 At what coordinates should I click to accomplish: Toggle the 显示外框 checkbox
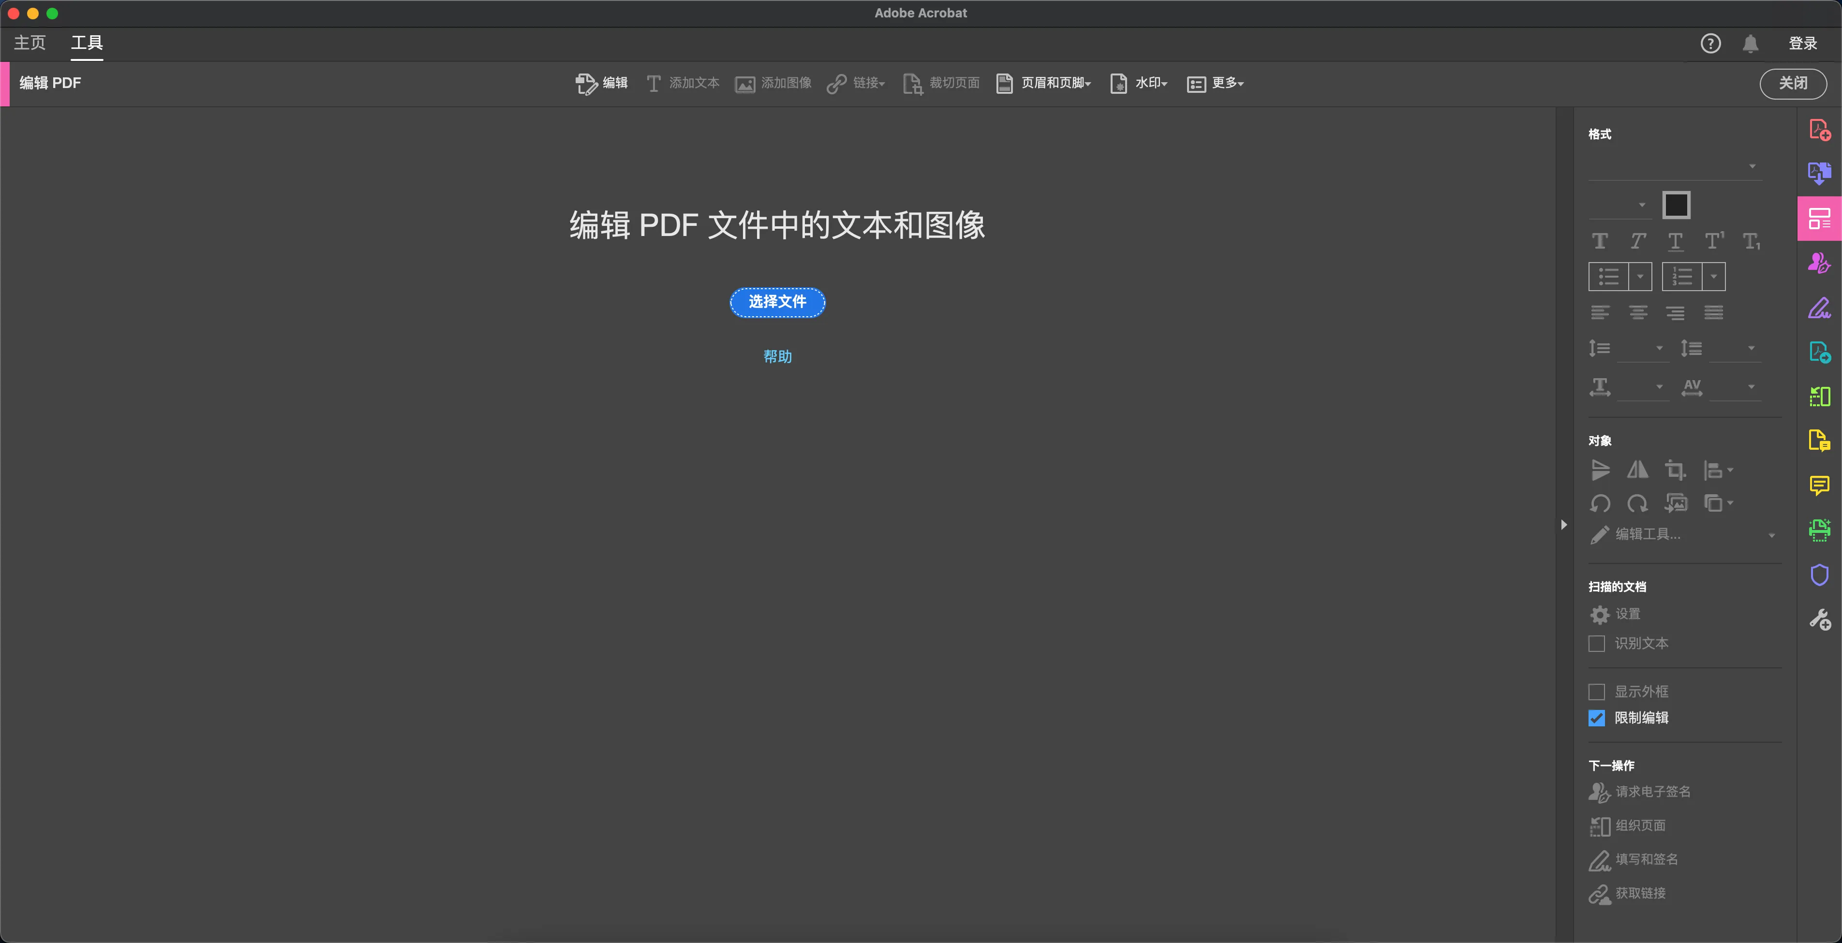(1596, 692)
